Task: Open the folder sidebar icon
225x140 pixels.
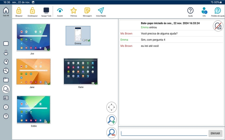Action: pyautogui.click(x=6, y=80)
